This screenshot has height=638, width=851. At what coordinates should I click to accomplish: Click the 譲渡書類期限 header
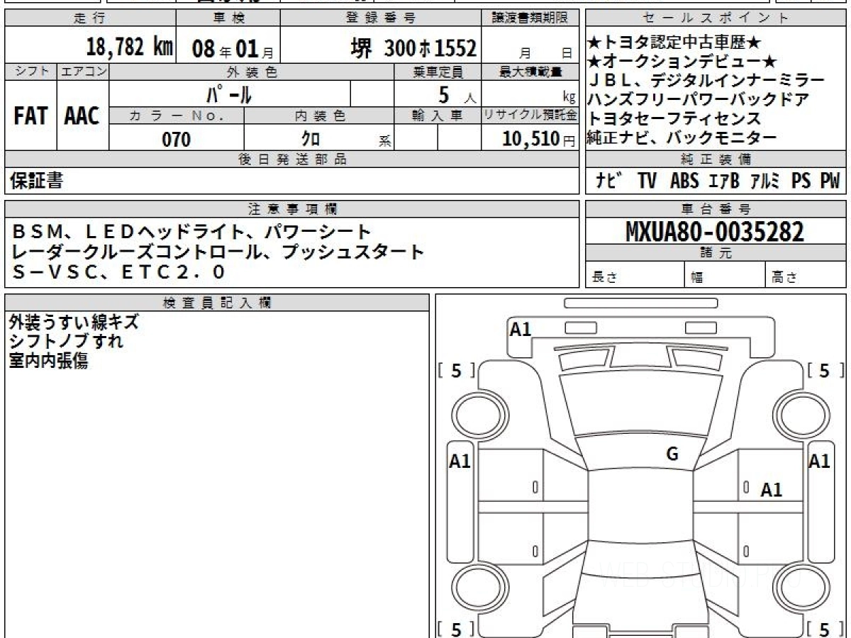[530, 18]
